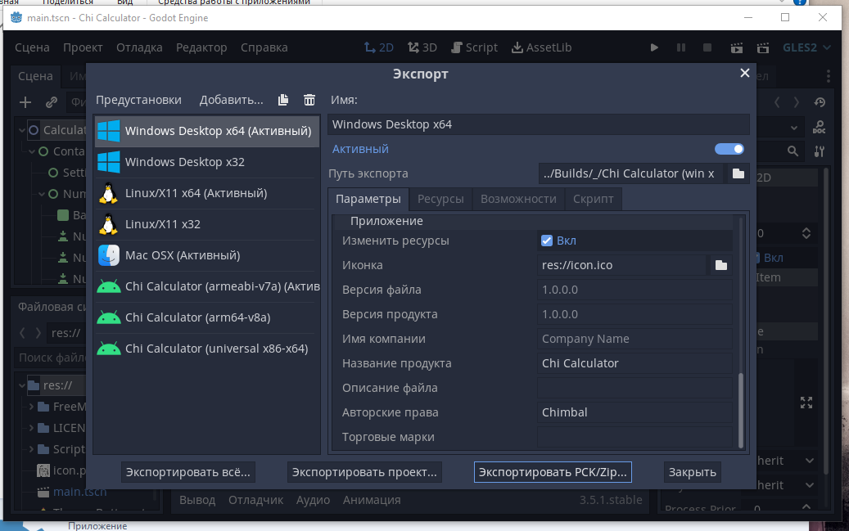Switch to the 3D workspace
This screenshot has height=531, width=849.
point(422,47)
